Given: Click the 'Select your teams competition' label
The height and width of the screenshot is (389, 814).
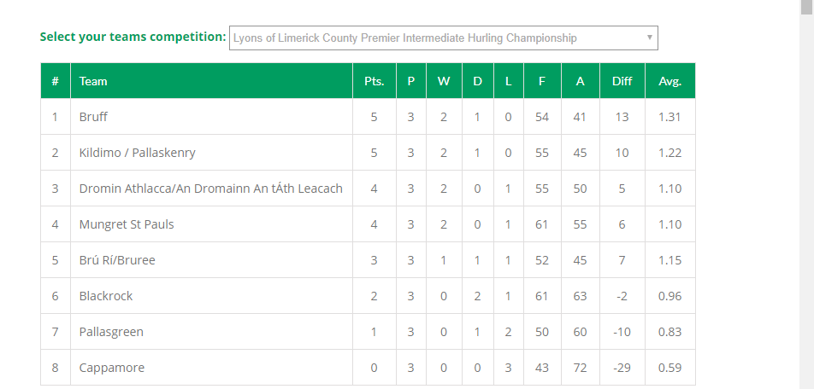Looking at the screenshot, I should [x=133, y=38].
